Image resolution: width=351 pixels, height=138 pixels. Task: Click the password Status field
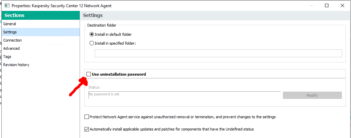(184, 94)
